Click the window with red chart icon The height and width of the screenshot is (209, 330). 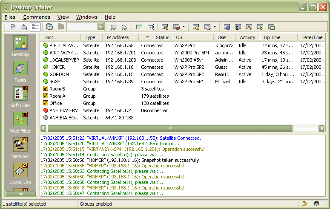[x=249, y=27]
